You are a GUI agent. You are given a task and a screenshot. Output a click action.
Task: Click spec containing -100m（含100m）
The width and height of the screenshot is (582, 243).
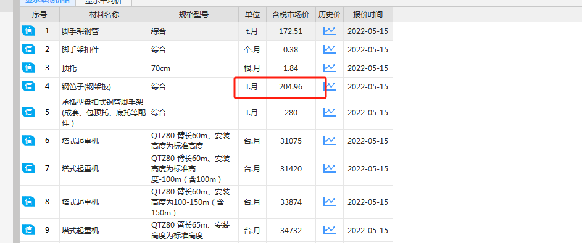tap(191, 169)
